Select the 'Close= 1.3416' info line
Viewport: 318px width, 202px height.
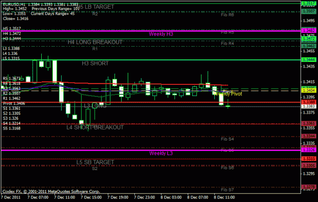(16, 19)
